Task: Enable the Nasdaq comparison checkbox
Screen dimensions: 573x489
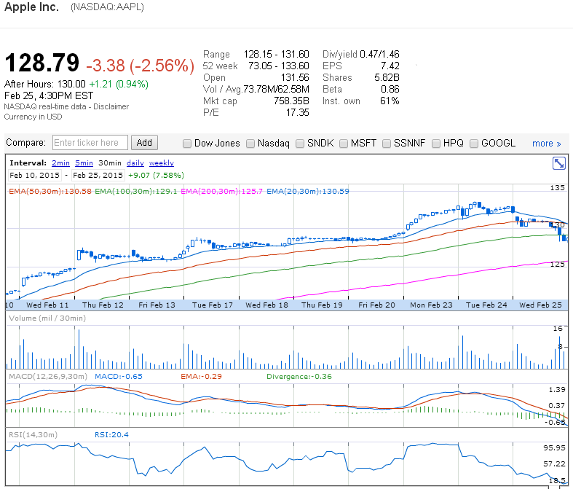Action: [x=250, y=144]
